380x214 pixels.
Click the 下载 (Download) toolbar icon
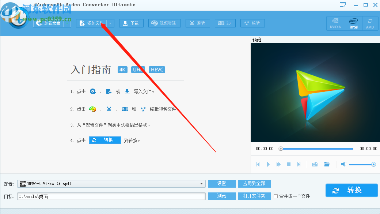[131, 23]
